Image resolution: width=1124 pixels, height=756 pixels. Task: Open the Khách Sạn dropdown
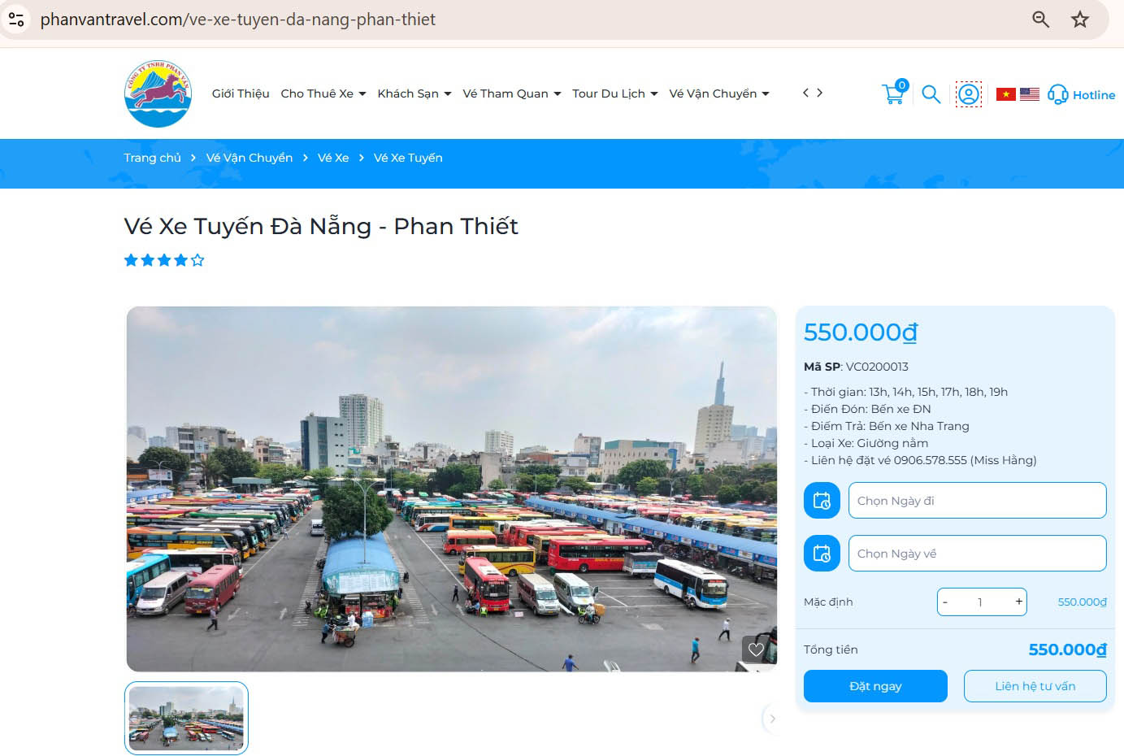click(414, 93)
